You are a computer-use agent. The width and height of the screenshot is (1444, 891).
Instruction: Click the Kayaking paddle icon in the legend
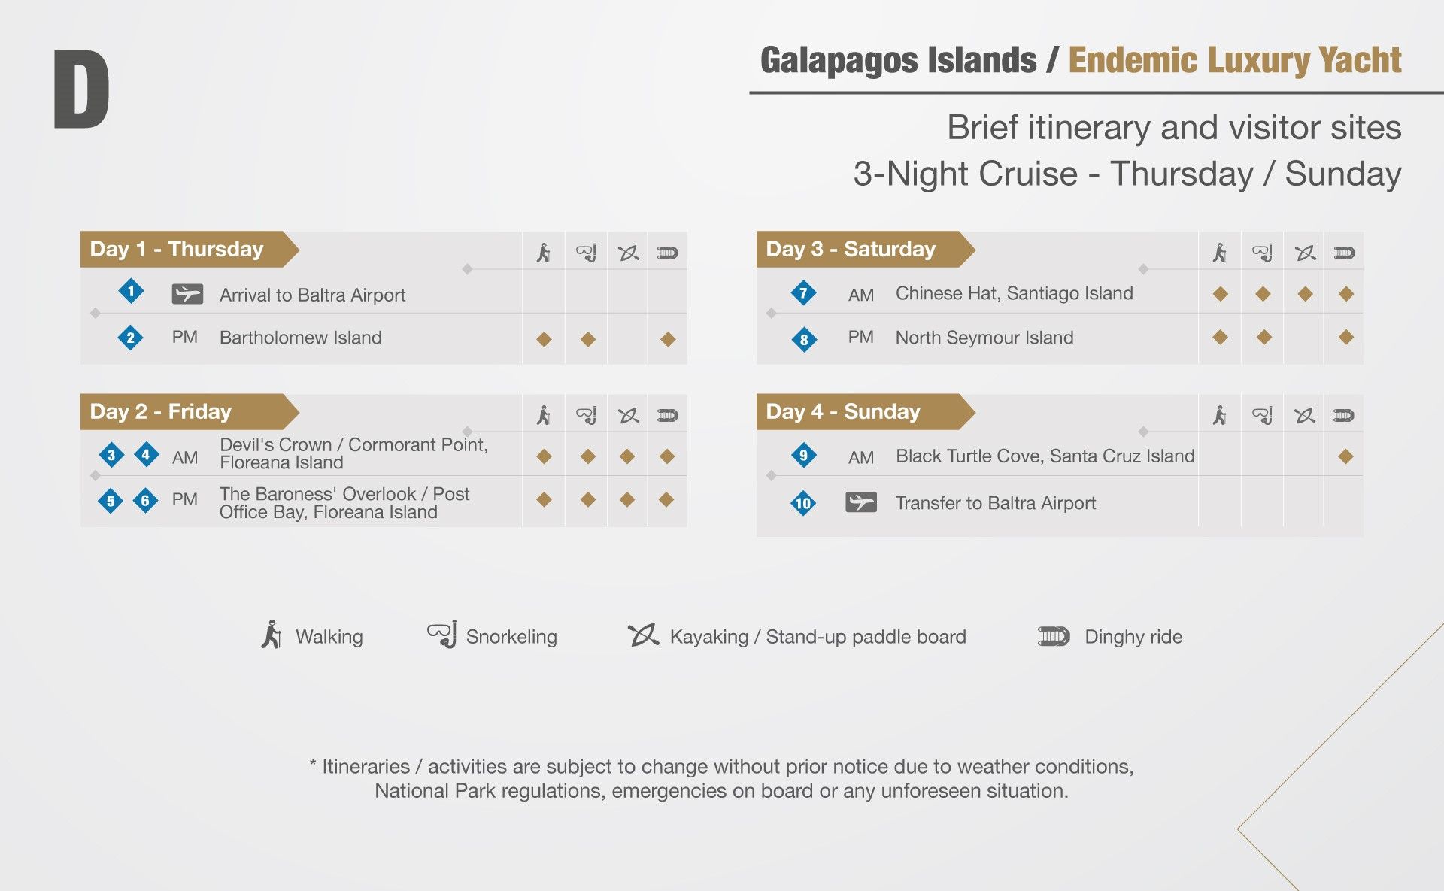[643, 635]
